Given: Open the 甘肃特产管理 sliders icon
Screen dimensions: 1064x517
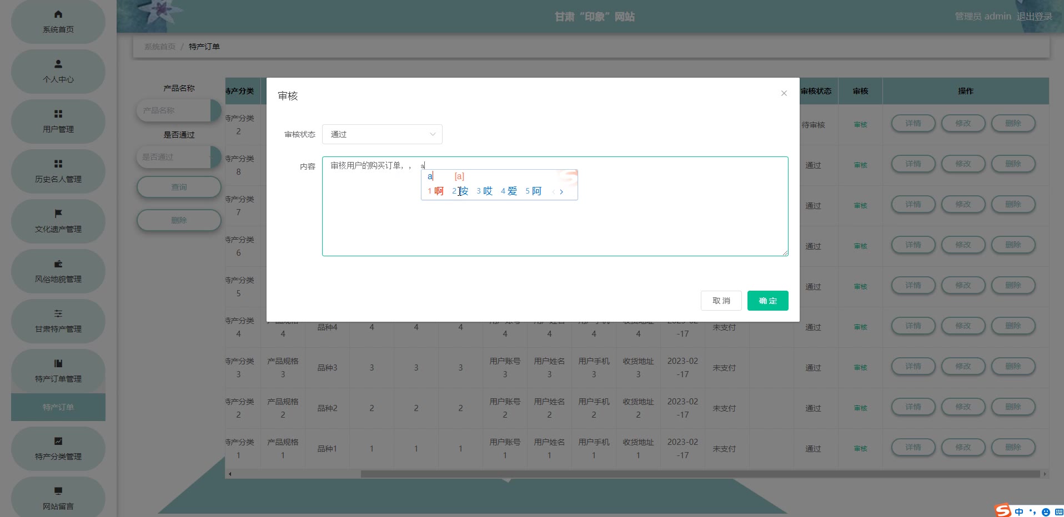Looking at the screenshot, I should (x=58, y=313).
